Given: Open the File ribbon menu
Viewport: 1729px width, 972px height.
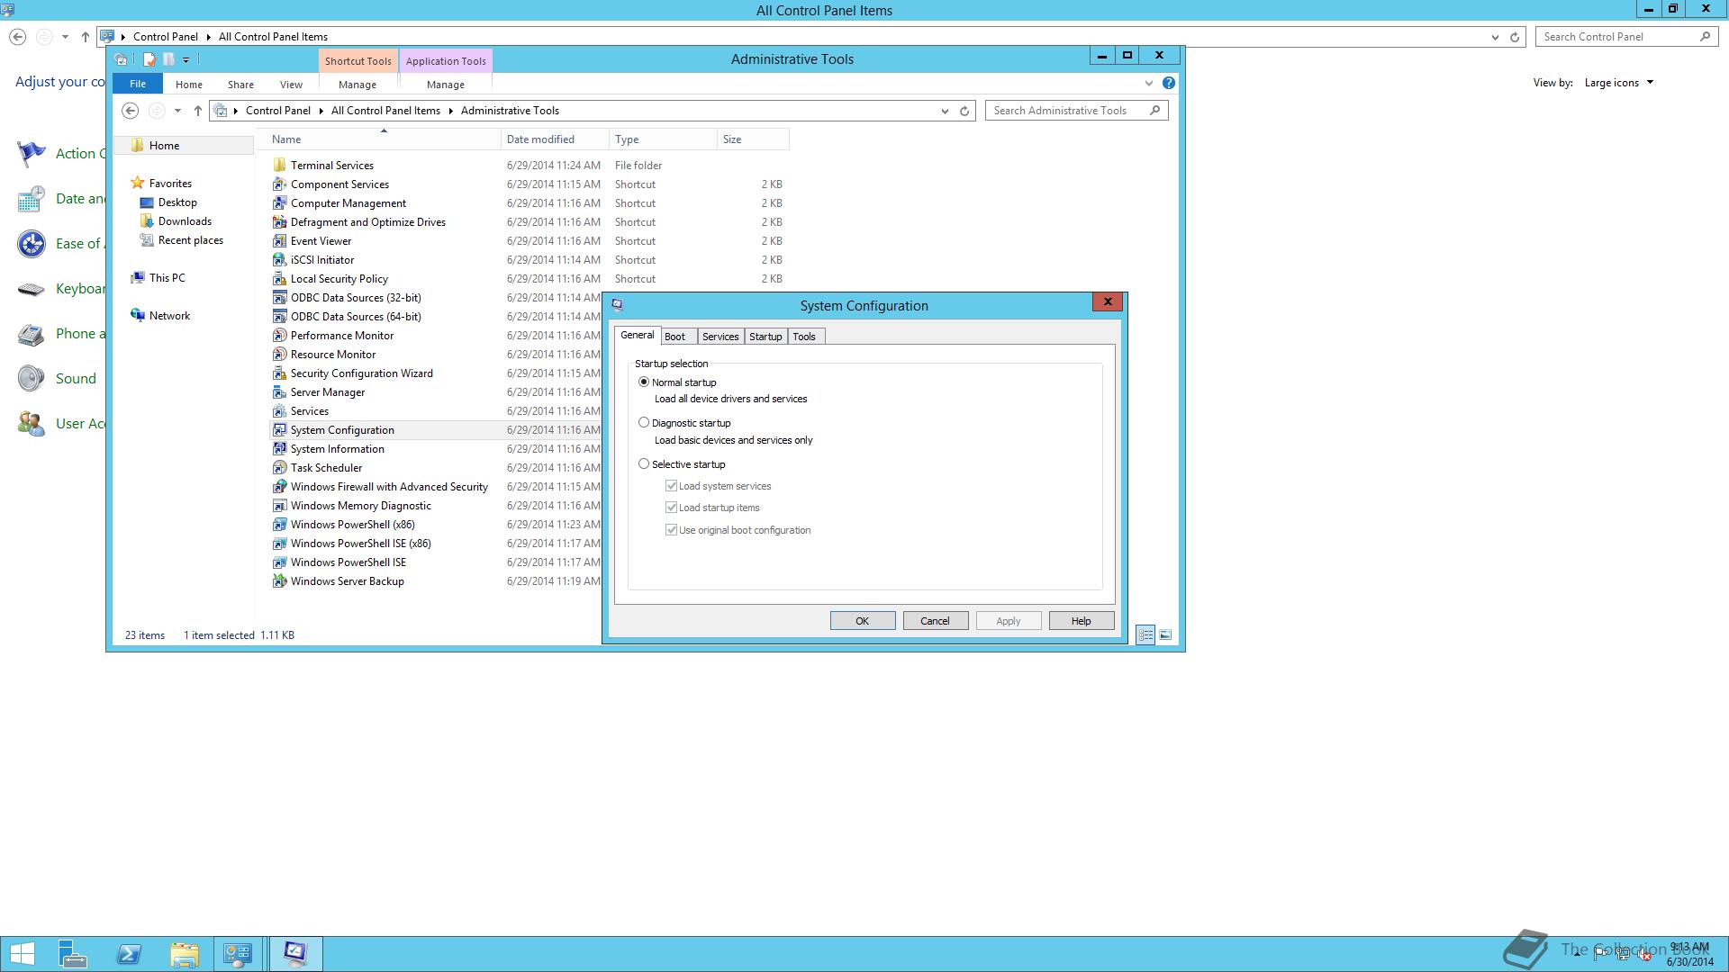Looking at the screenshot, I should coord(138,84).
